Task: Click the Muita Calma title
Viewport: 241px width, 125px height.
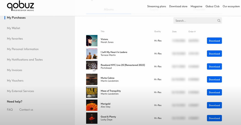Action: [x=108, y=78]
